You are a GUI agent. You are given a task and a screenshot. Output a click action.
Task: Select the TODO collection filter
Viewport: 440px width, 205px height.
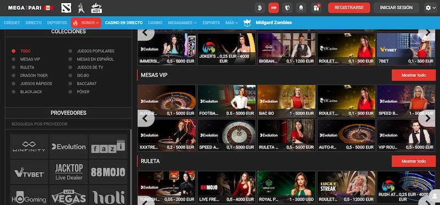[x=22, y=51]
